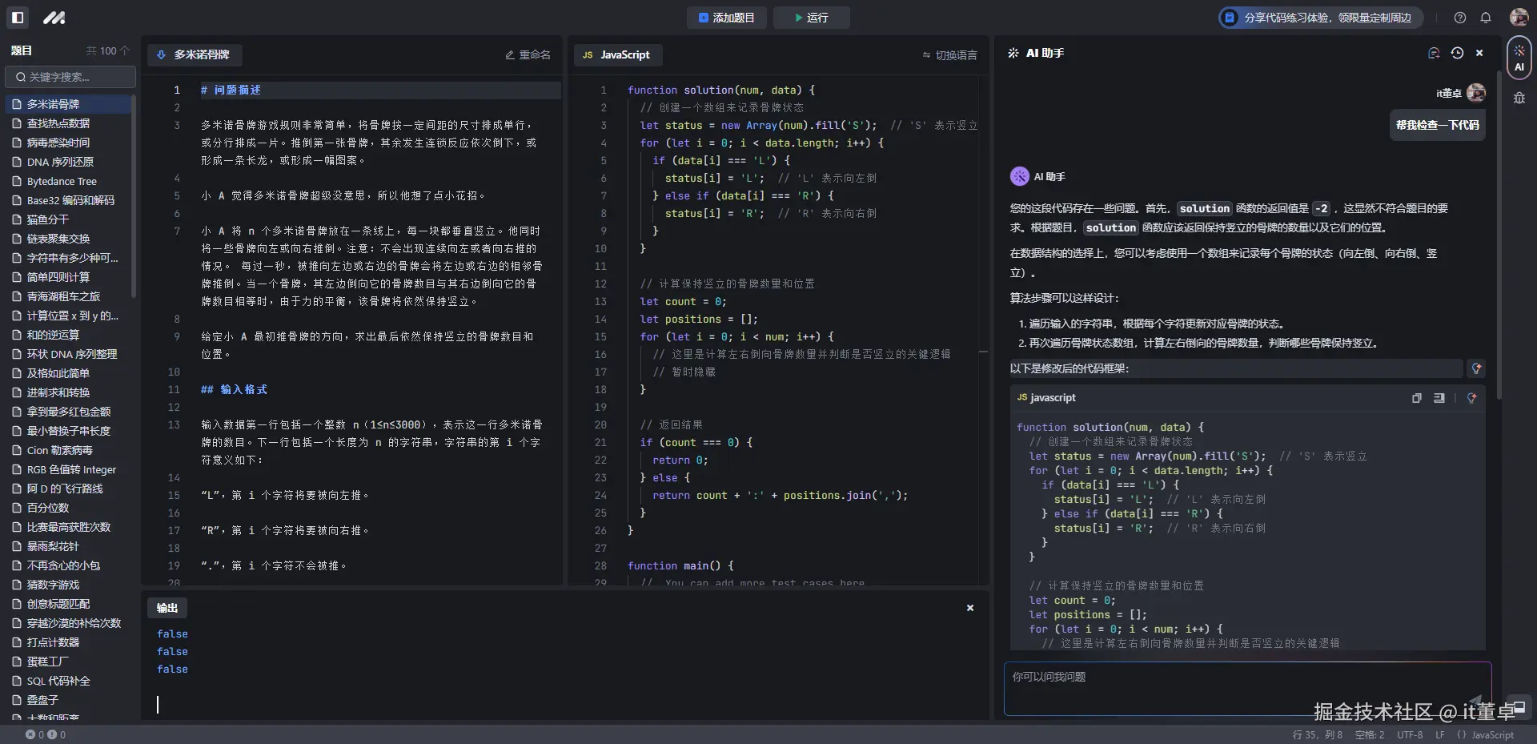The width and height of the screenshot is (1537, 744).
Task: Rename the problem via 重命名
Action: (527, 54)
